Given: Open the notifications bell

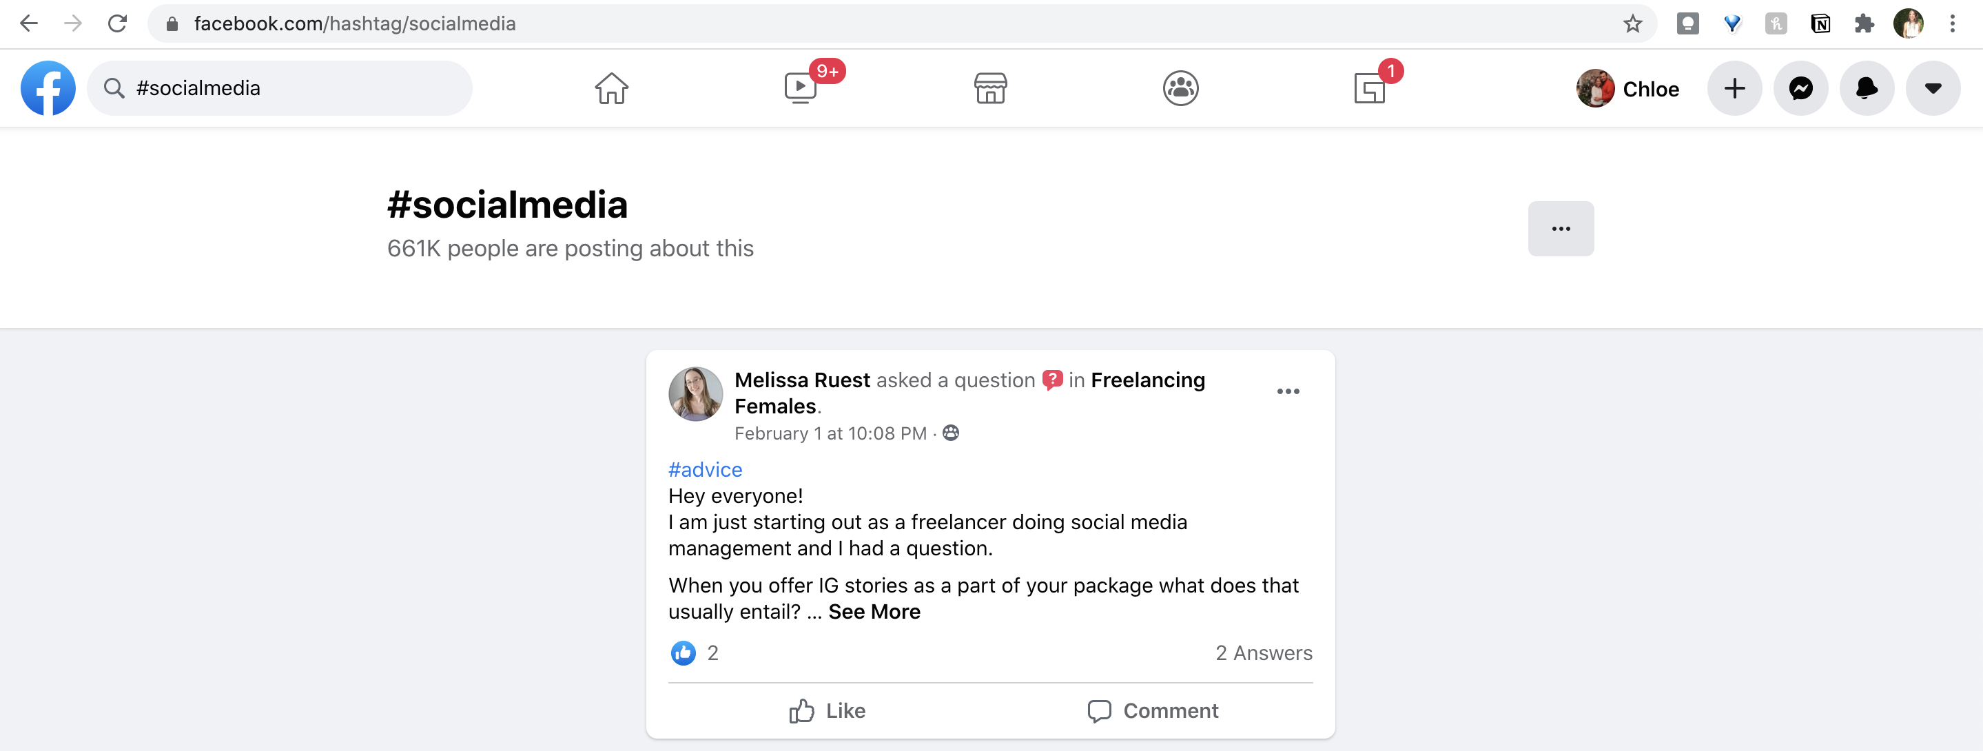Looking at the screenshot, I should 1867,88.
